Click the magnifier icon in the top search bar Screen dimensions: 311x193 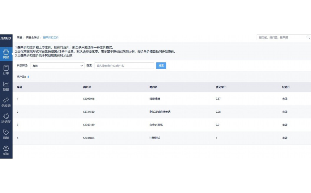308,37
